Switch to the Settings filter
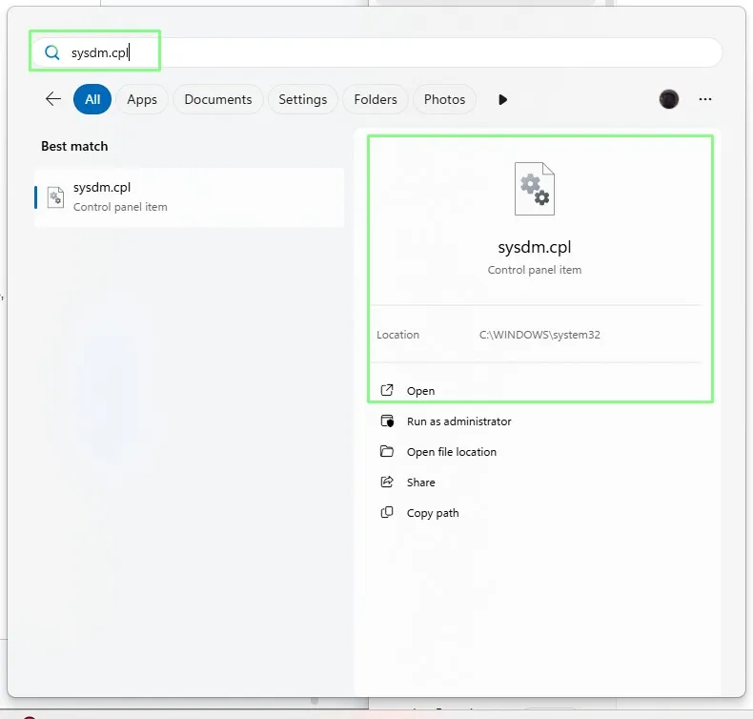753x719 pixels. click(x=302, y=99)
